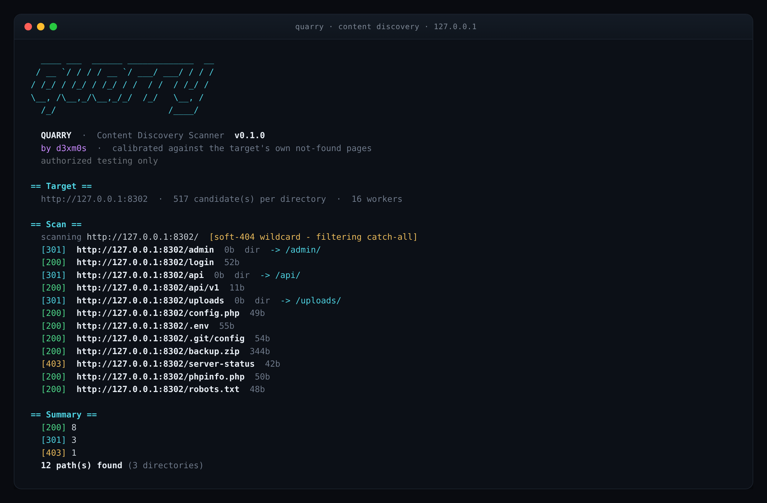The height and width of the screenshot is (503, 767).
Task: Click the '== Target ==' section header
Action: (x=61, y=186)
